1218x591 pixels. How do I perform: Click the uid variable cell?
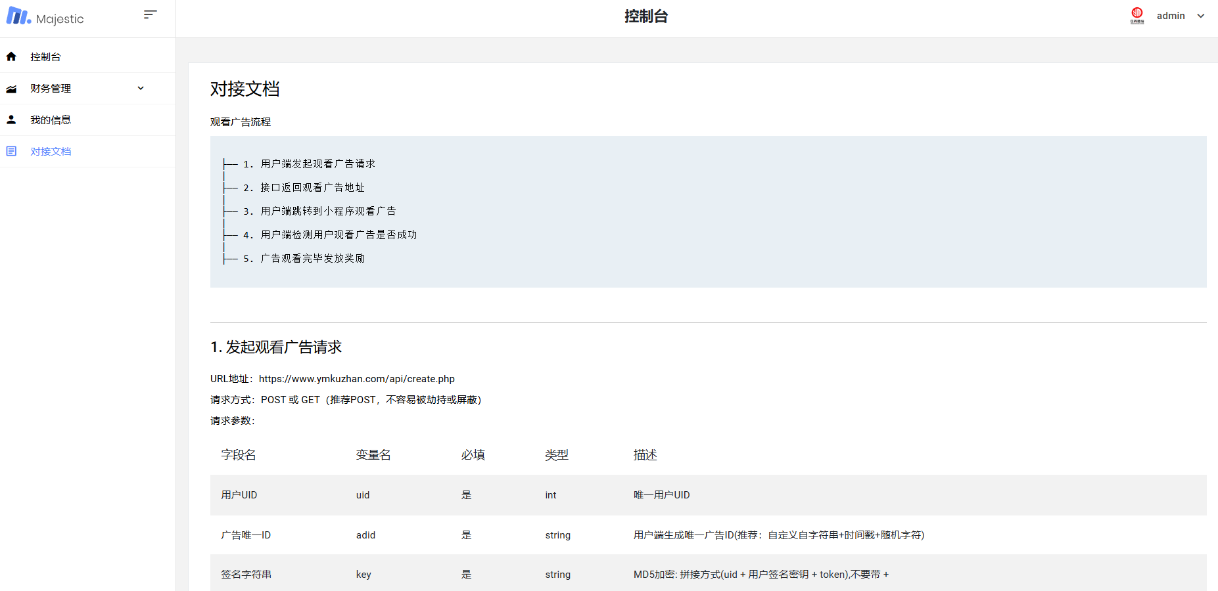coord(363,495)
